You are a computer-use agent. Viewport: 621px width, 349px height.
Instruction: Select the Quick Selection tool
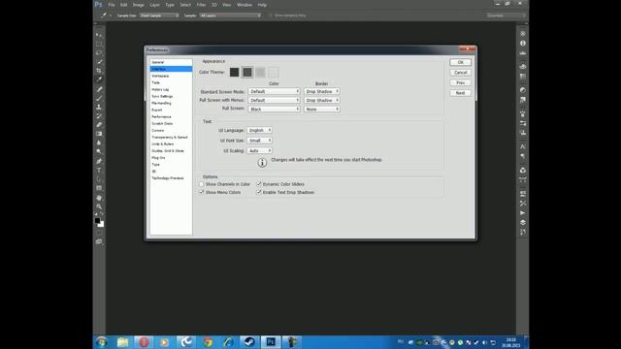(99, 62)
